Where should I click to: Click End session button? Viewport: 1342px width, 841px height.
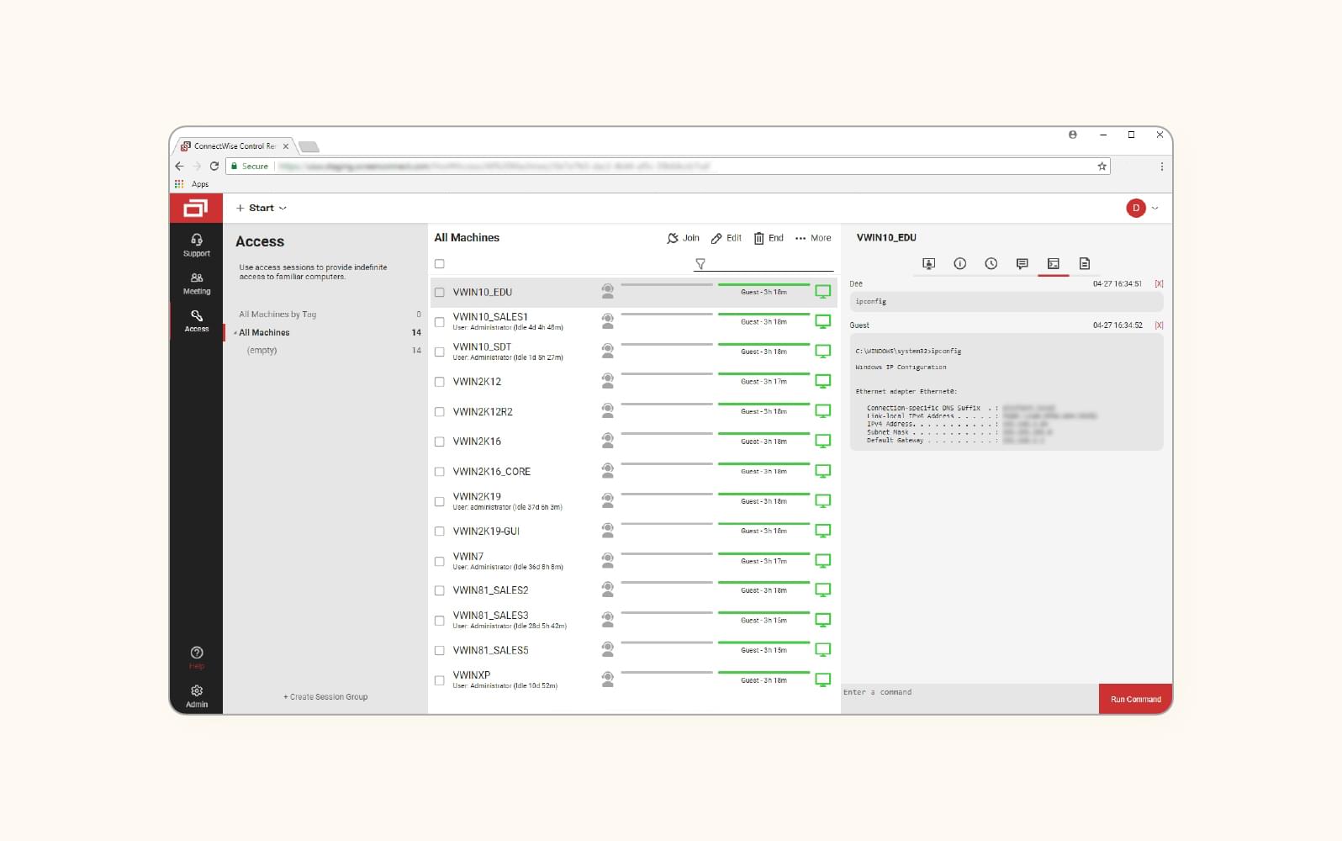pos(769,238)
